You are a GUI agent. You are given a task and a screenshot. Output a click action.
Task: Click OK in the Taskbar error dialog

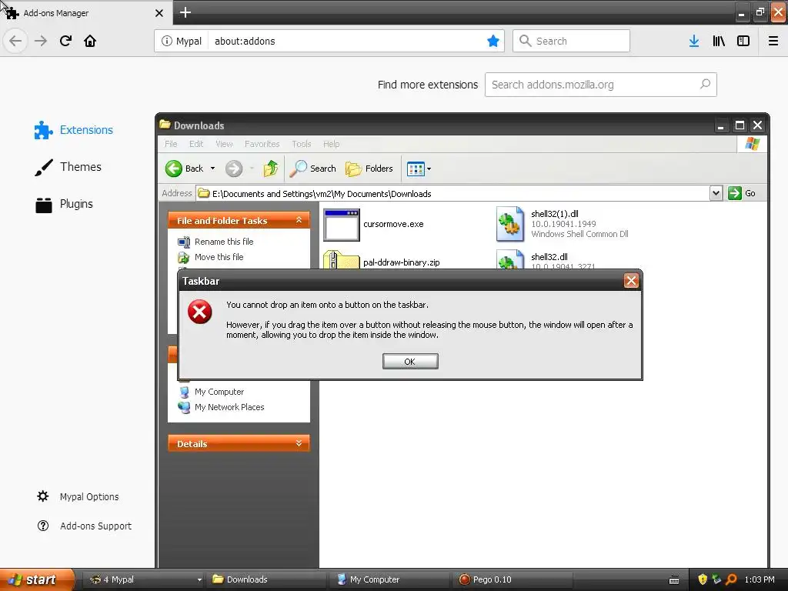[410, 362]
